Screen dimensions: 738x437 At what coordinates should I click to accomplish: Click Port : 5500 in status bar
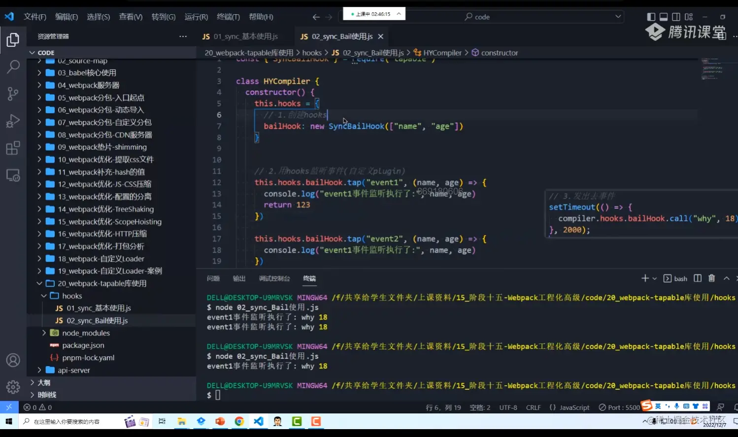[619, 407]
